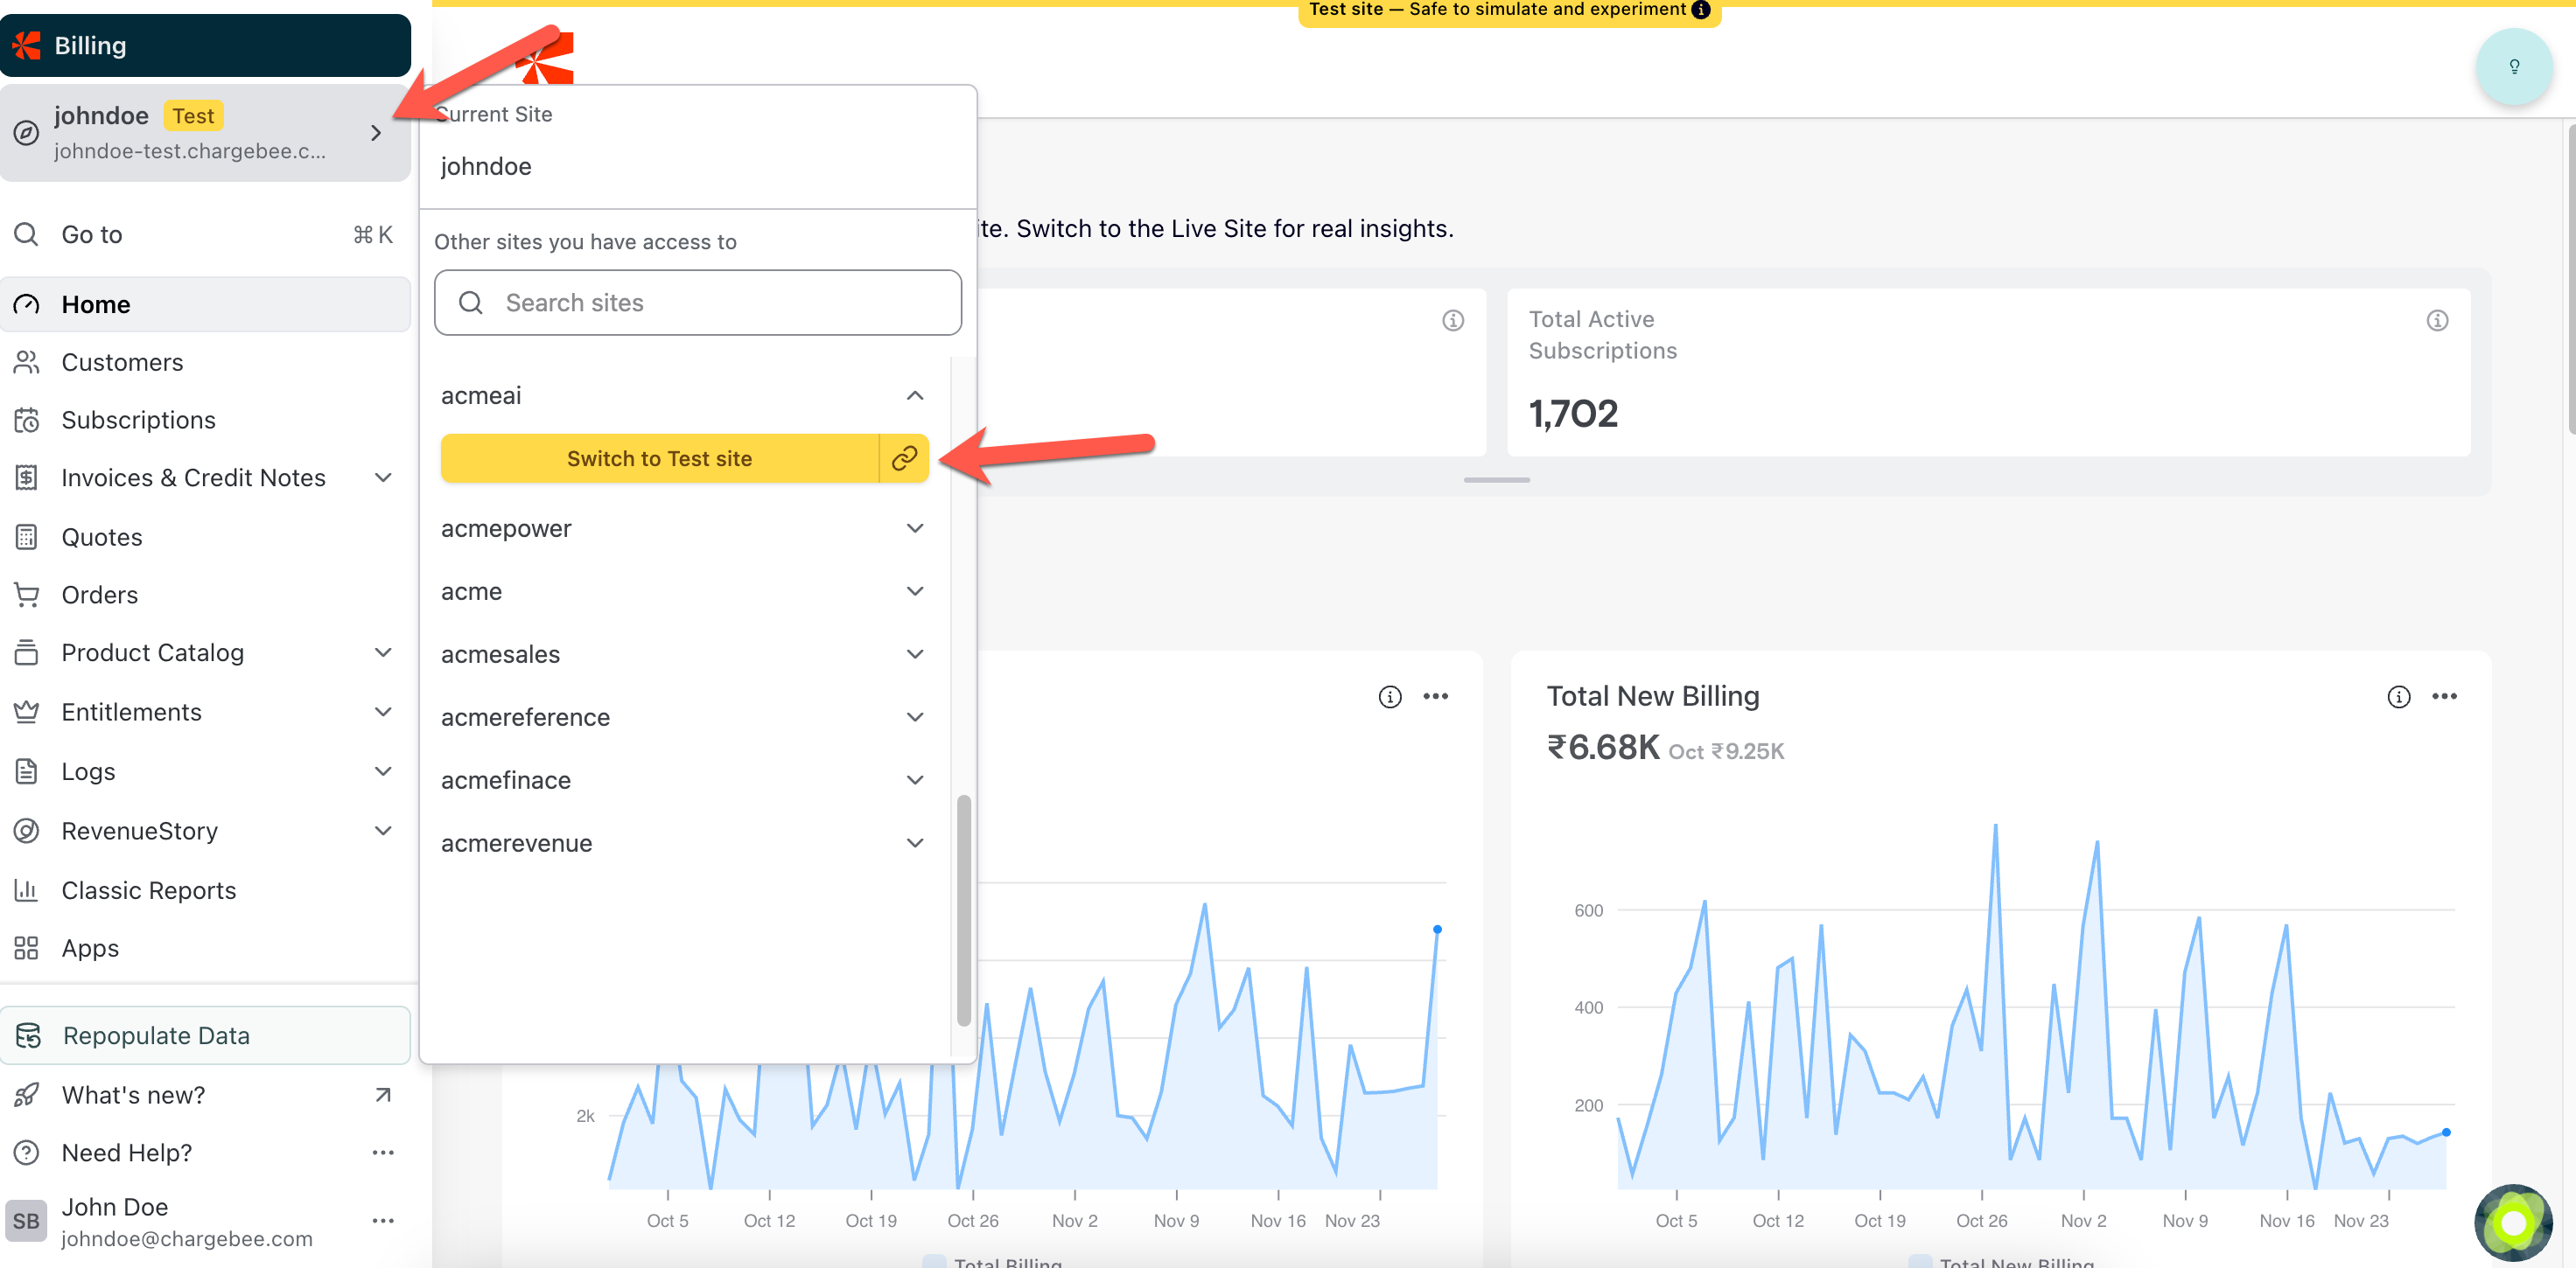Click the Switch to Test site button

pos(659,457)
